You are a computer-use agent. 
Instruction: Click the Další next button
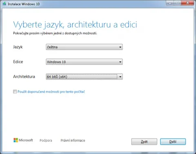tap(173, 142)
